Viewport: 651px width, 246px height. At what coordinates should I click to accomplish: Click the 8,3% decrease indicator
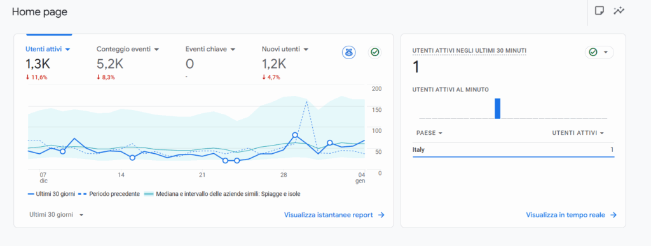[x=106, y=77]
